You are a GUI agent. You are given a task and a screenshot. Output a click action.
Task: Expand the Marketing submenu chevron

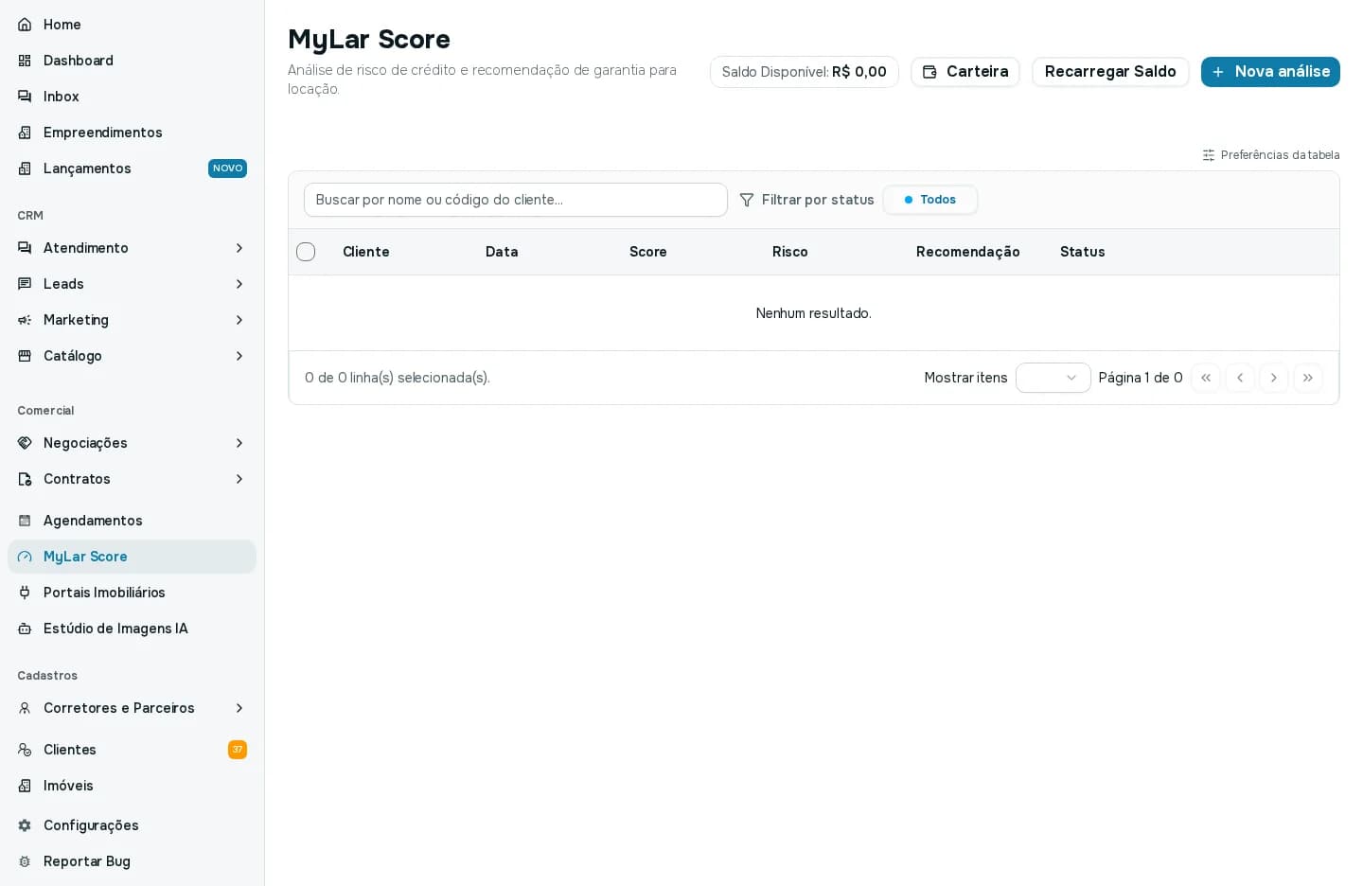click(x=239, y=320)
